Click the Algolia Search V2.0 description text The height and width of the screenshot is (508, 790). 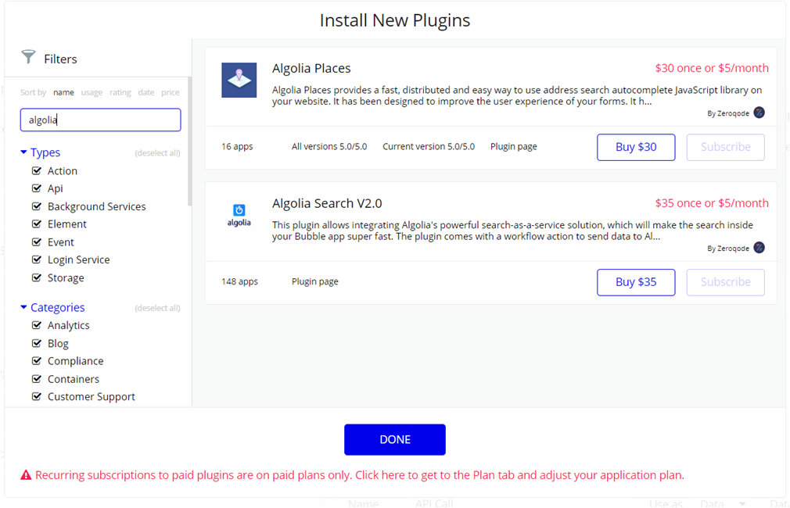point(513,231)
